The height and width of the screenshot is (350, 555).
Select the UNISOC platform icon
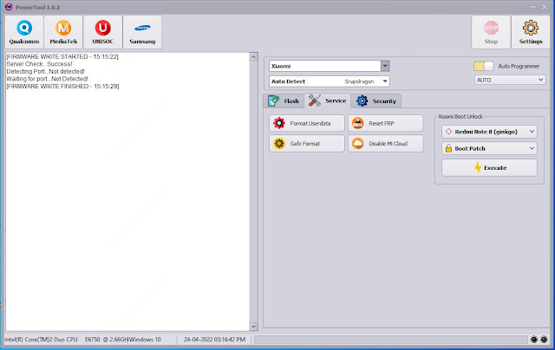pyautogui.click(x=103, y=28)
